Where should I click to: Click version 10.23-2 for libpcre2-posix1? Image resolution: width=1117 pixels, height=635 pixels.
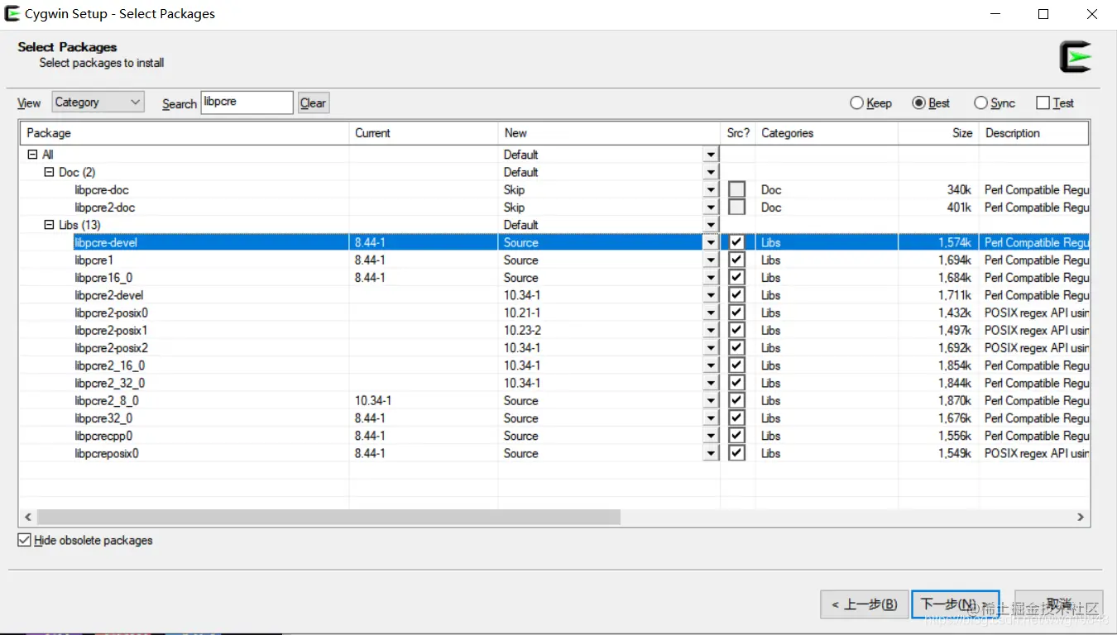(522, 331)
